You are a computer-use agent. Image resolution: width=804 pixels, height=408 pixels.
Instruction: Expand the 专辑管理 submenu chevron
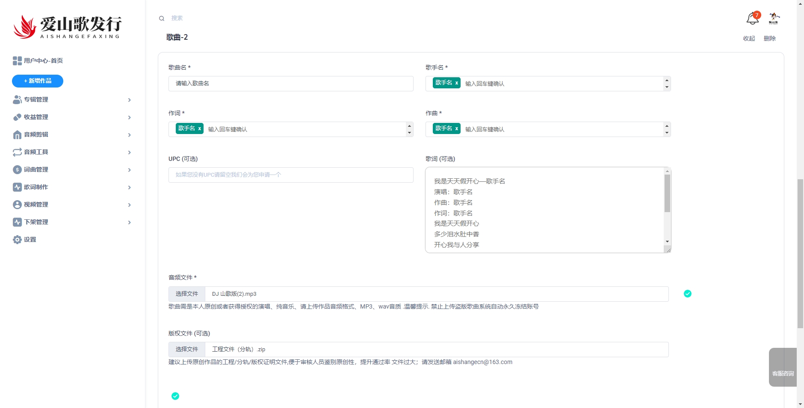point(129,100)
